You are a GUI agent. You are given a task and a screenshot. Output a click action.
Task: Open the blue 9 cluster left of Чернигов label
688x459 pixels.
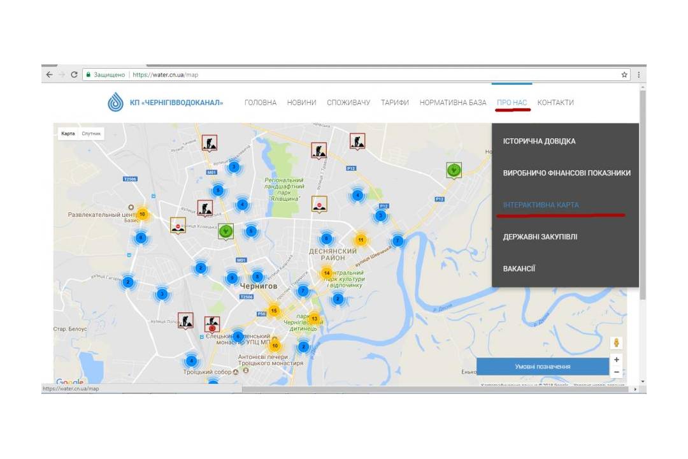232,277
